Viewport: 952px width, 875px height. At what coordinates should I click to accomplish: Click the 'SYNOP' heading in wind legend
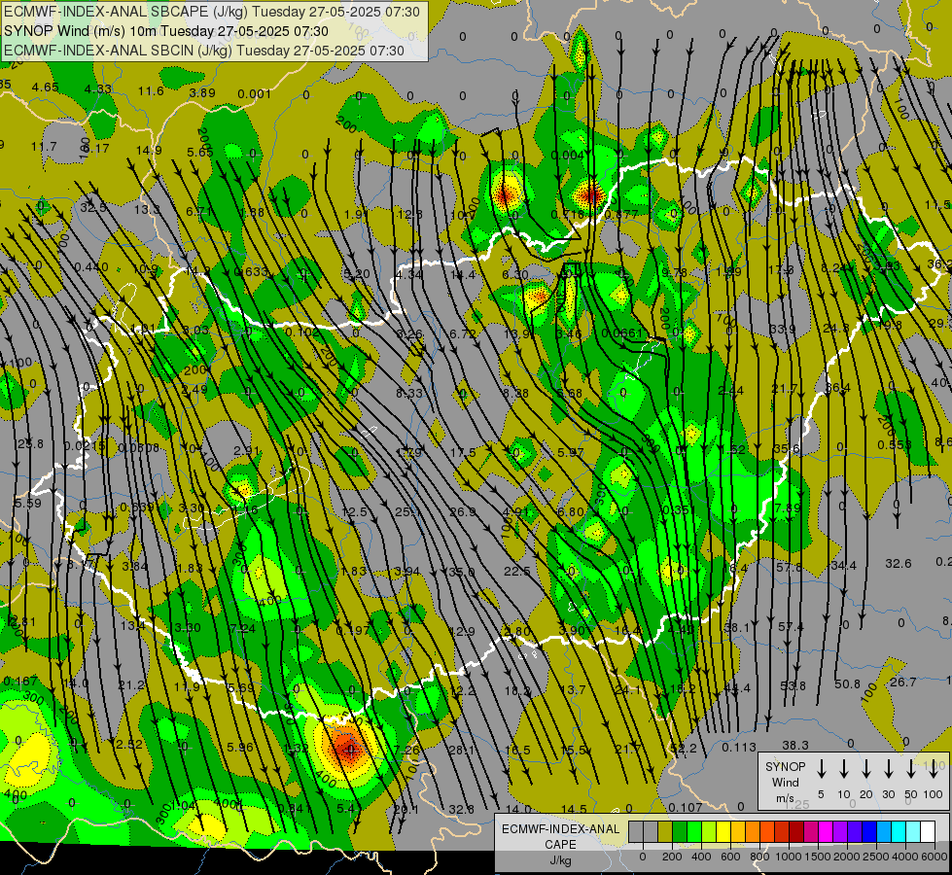(x=785, y=766)
